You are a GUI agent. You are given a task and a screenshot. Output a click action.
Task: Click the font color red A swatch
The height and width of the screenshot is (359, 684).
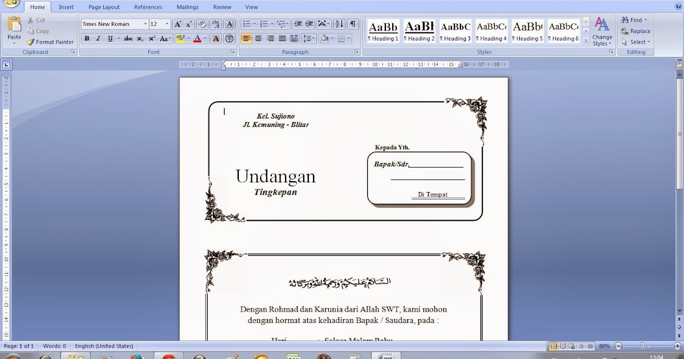pyautogui.click(x=197, y=39)
